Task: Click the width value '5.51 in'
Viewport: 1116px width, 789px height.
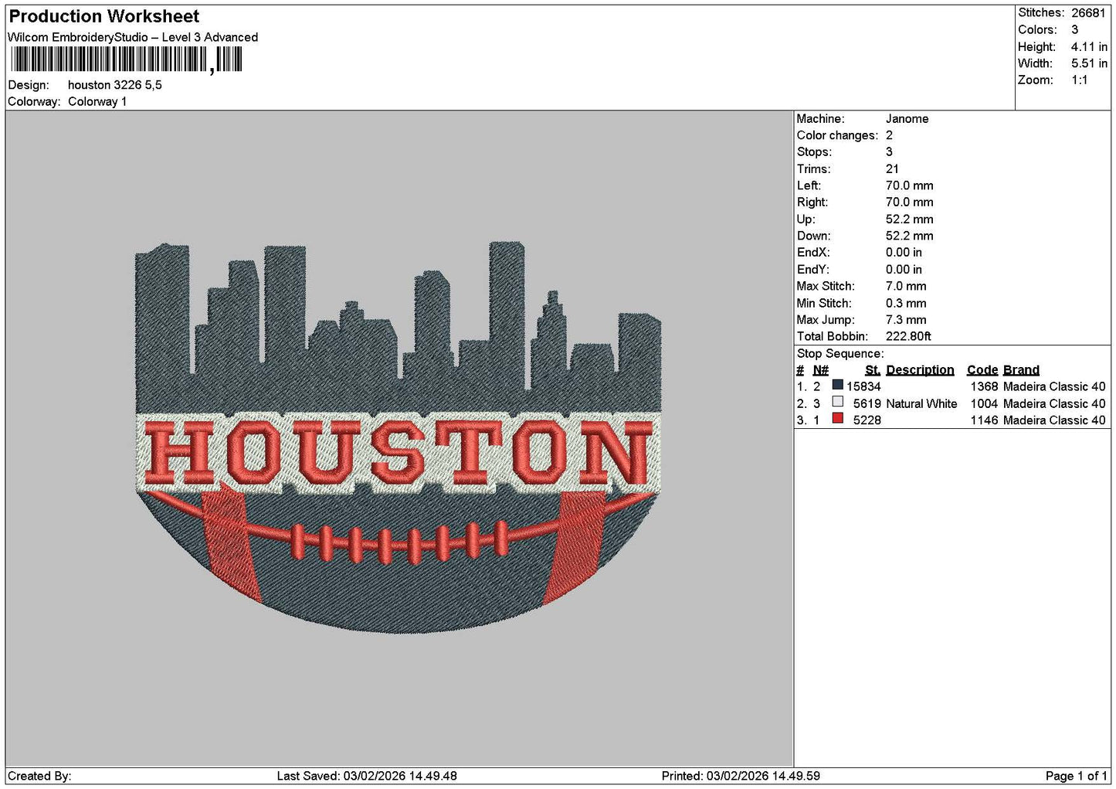Action: 1089,63
